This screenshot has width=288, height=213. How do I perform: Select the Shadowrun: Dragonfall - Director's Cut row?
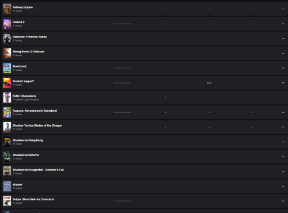point(145,172)
